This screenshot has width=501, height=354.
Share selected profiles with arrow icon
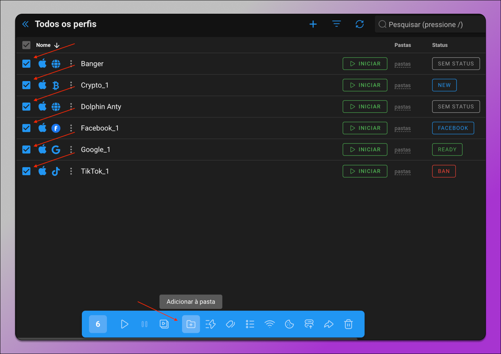329,324
